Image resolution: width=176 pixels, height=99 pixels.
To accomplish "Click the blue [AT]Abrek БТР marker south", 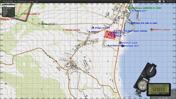I will [x=109, y=46].
